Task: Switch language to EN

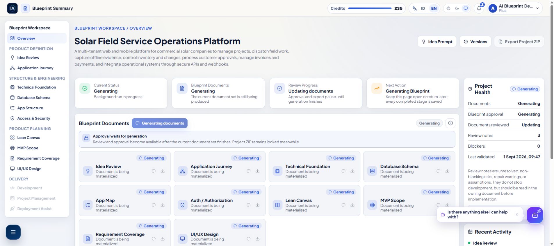Action: [434, 8]
